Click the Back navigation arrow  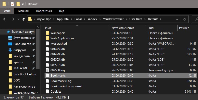tap(5, 19)
